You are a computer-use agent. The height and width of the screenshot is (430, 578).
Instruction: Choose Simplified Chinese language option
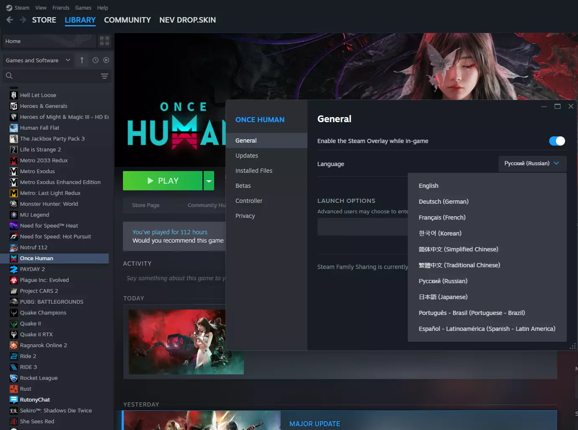458,249
